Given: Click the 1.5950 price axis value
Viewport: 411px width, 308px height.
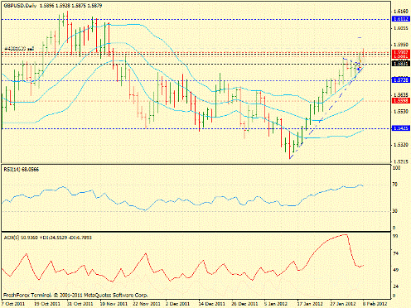Looking at the screenshot, I should tap(401, 45).
